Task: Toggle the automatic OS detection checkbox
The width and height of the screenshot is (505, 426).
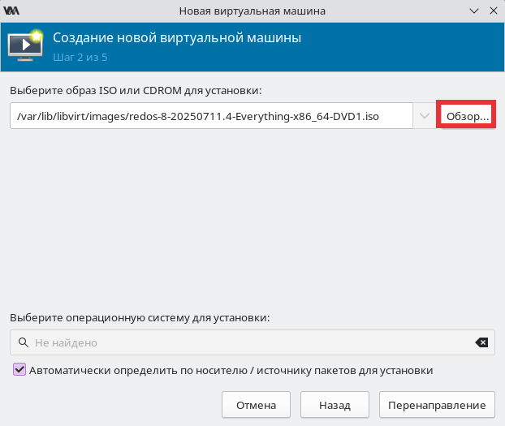Action: point(19,369)
